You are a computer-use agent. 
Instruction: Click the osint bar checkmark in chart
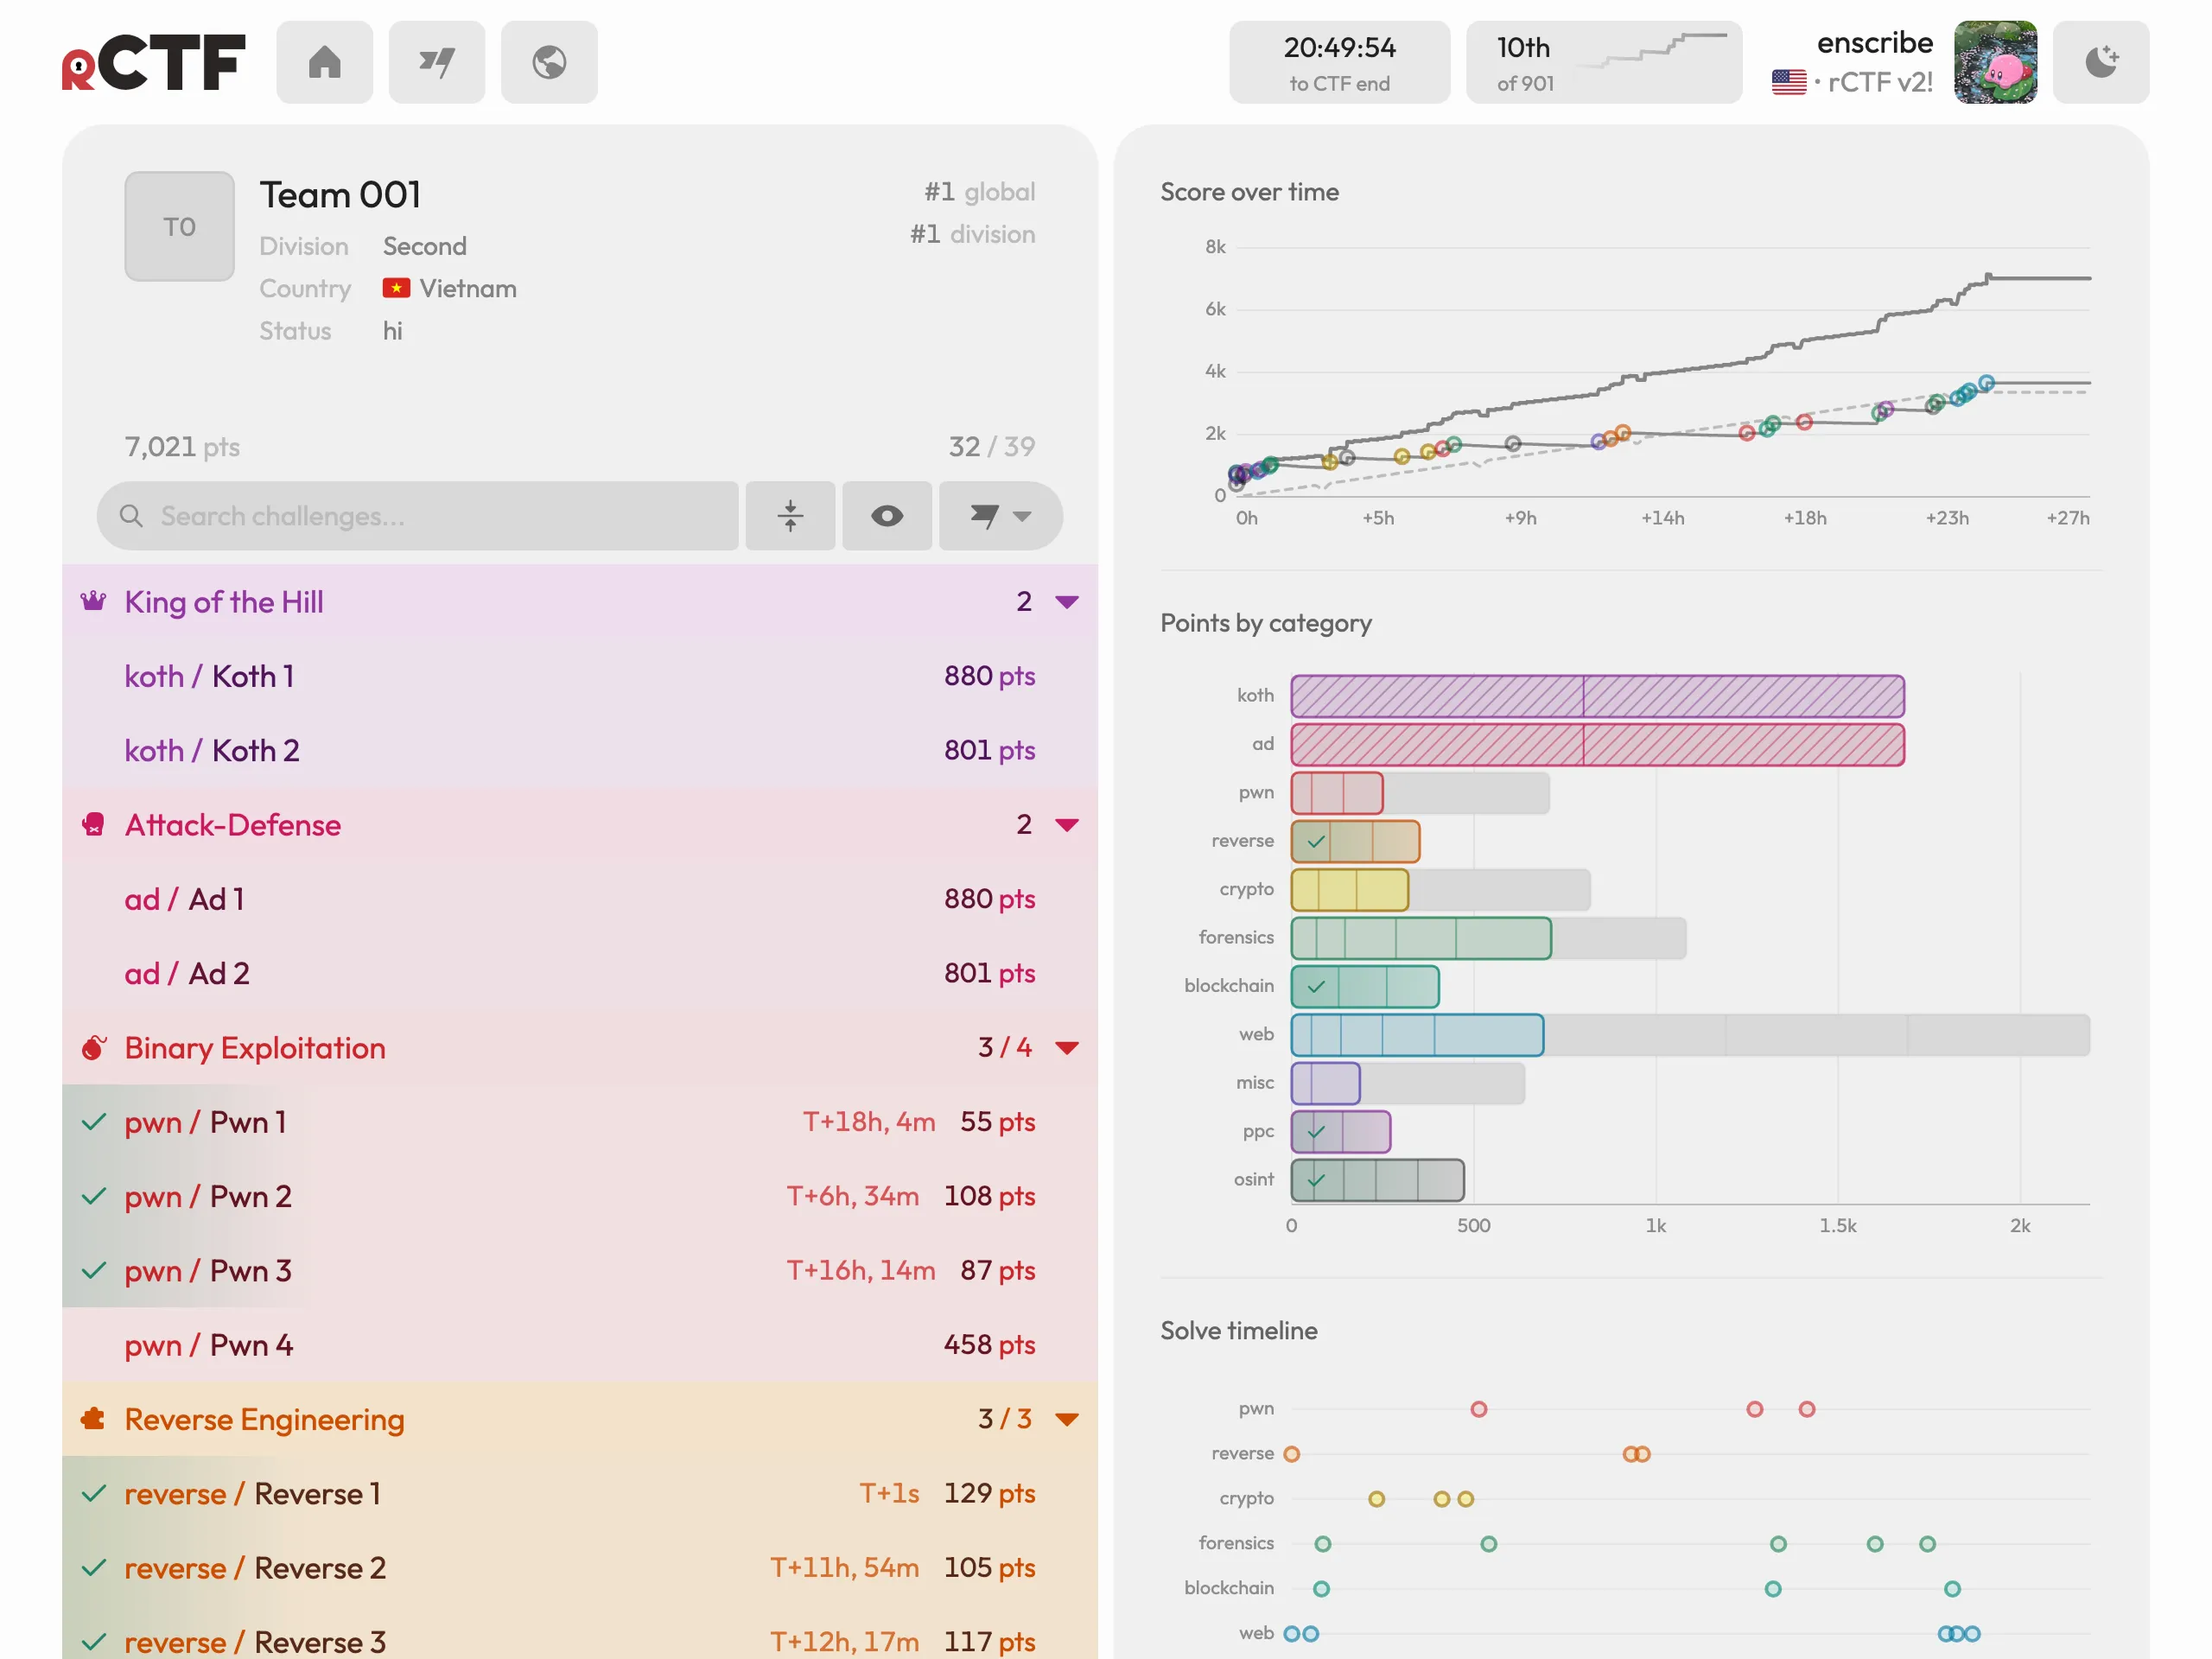1316,1180
